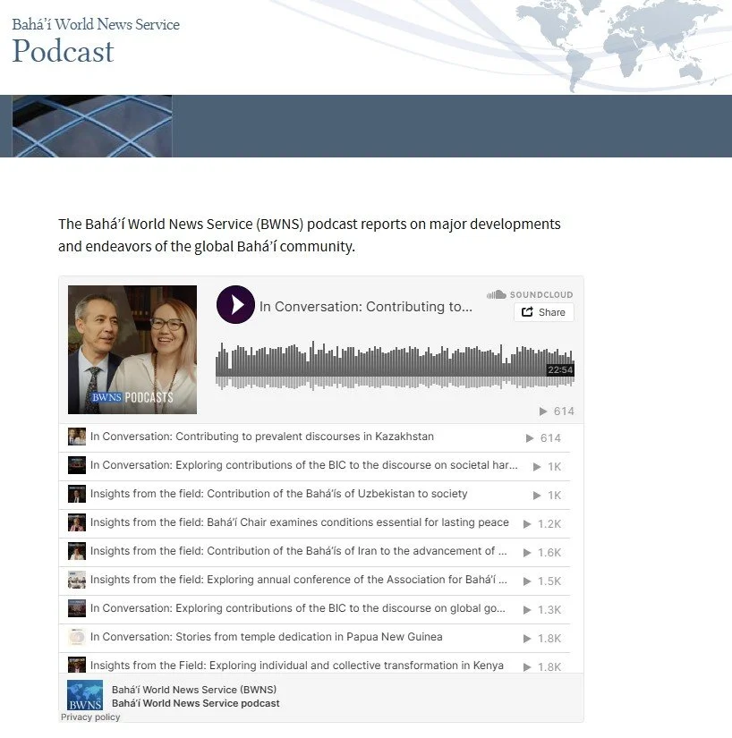
Task: Click the annual conference episode thumbnail icon
Action: (77, 580)
